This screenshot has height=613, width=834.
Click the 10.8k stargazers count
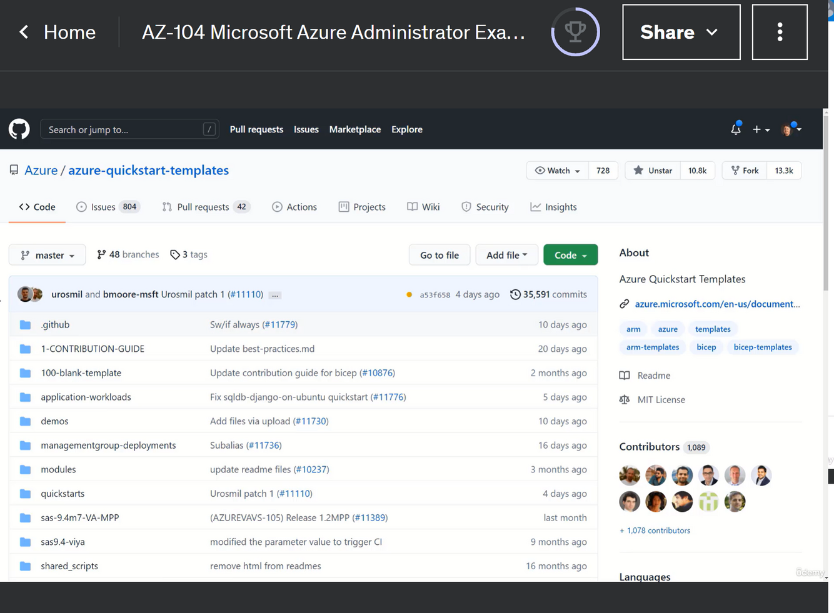pyautogui.click(x=697, y=171)
